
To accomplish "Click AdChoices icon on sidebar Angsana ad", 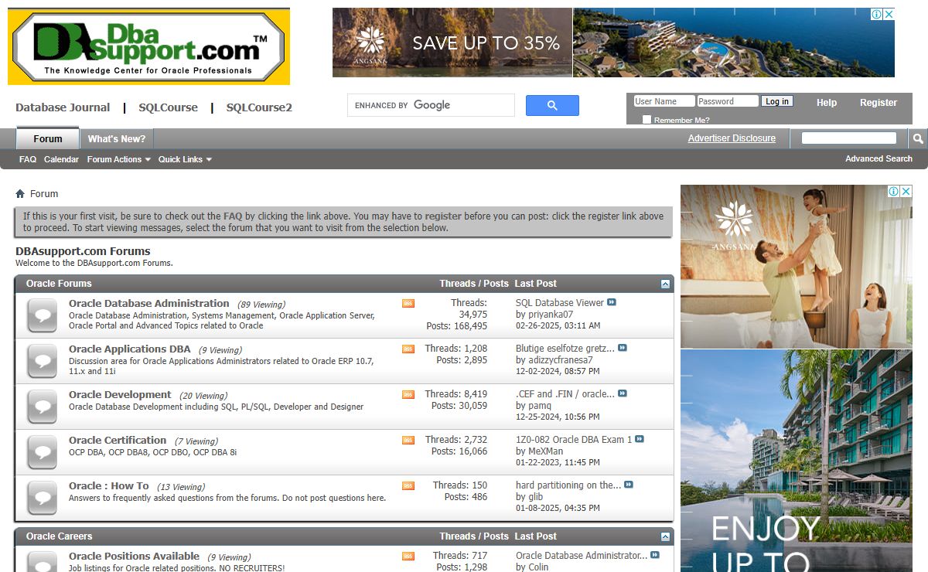I will (894, 191).
